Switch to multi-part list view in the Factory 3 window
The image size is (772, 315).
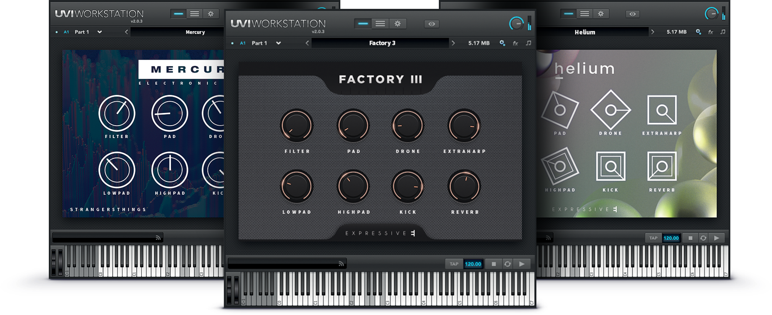380,24
